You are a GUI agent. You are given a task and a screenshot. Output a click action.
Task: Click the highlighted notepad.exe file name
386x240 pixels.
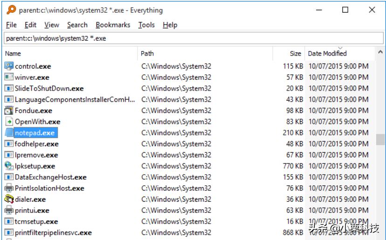35,133
